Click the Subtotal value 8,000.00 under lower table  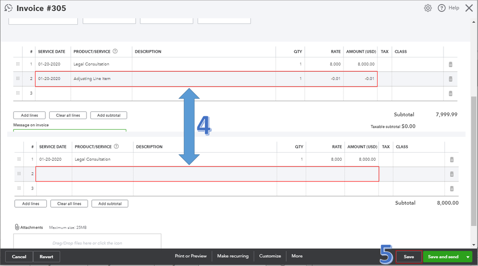tap(447, 203)
